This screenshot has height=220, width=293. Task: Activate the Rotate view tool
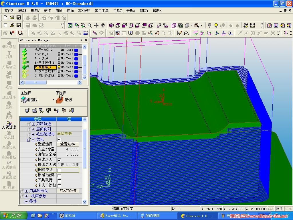tap(103, 25)
